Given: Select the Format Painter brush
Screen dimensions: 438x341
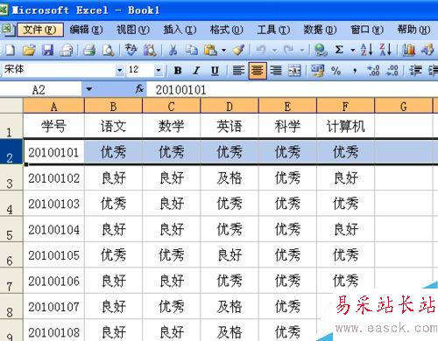Looking at the screenshot, I should pyautogui.click(x=239, y=50).
